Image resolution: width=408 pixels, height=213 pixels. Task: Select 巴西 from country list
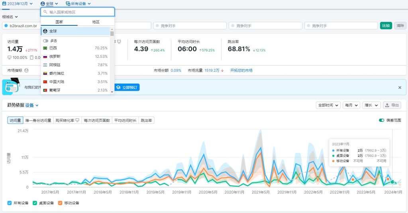pyautogui.click(x=75, y=48)
